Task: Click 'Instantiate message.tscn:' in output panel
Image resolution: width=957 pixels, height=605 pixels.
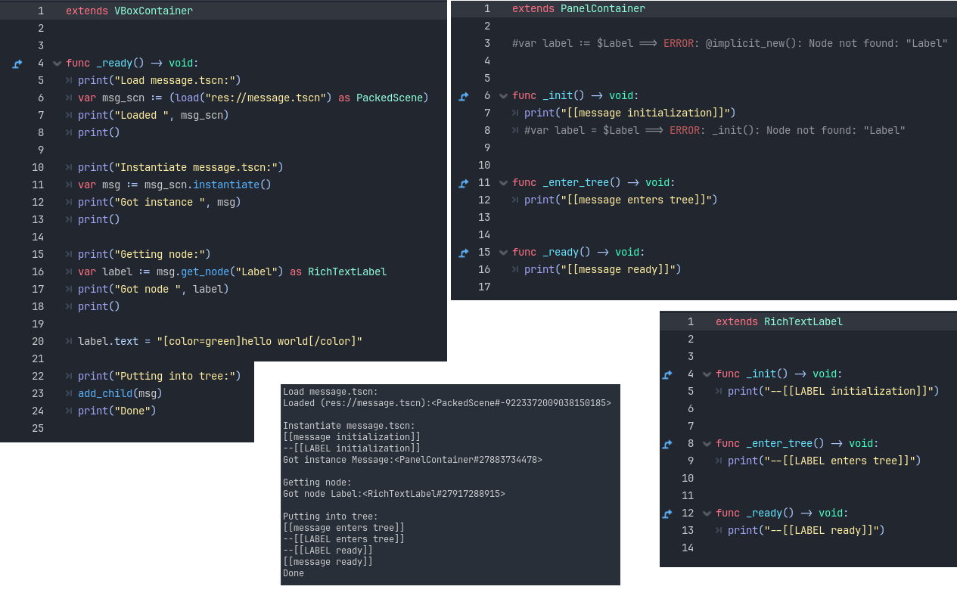Action: click(x=350, y=426)
